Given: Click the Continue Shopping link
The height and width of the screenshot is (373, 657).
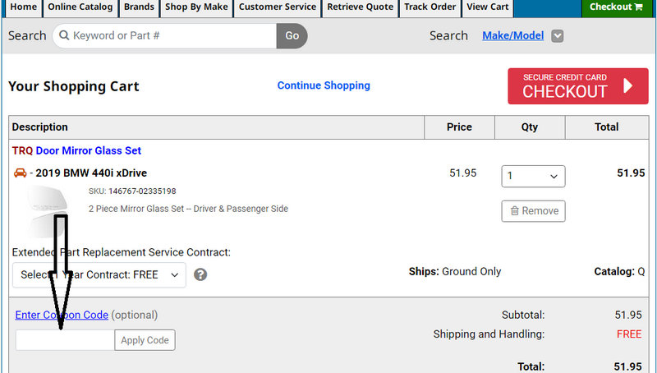Looking at the screenshot, I should pyautogui.click(x=324, y=85).
